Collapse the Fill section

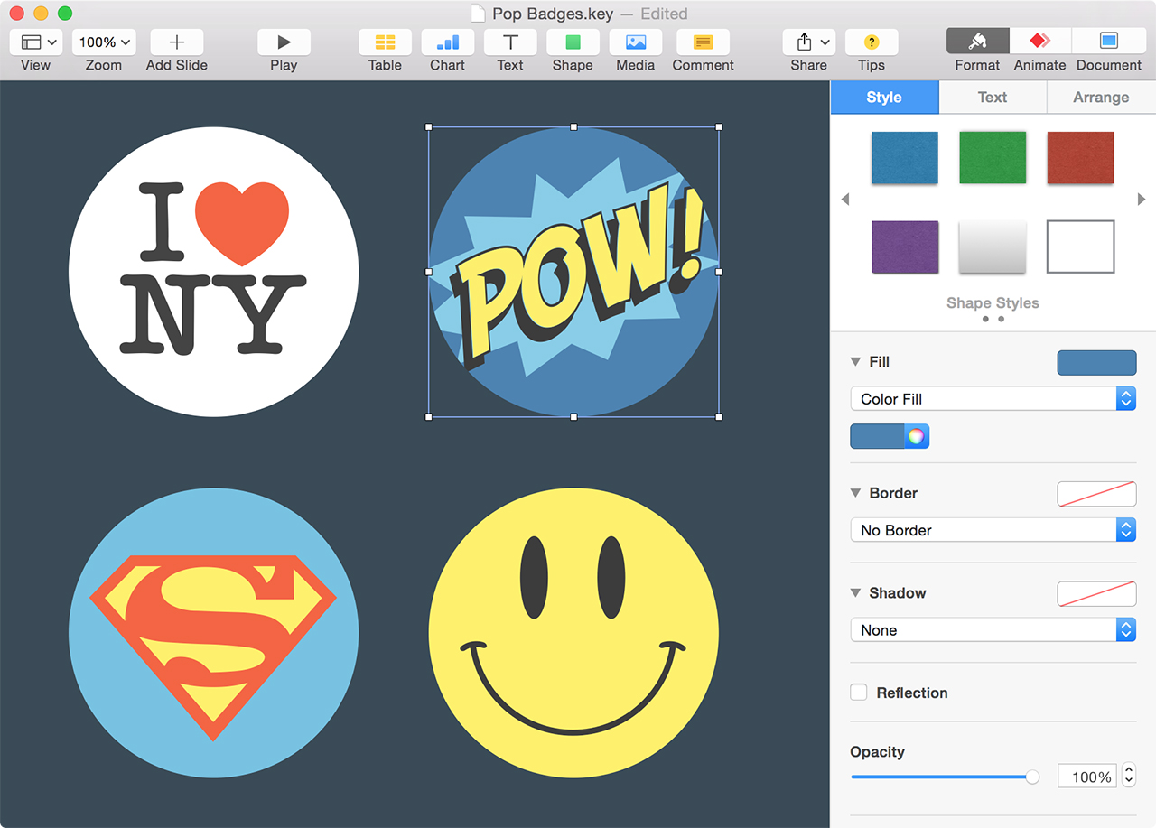[x=855, y=362]
